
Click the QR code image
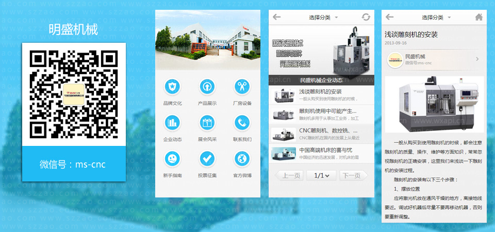74,94
